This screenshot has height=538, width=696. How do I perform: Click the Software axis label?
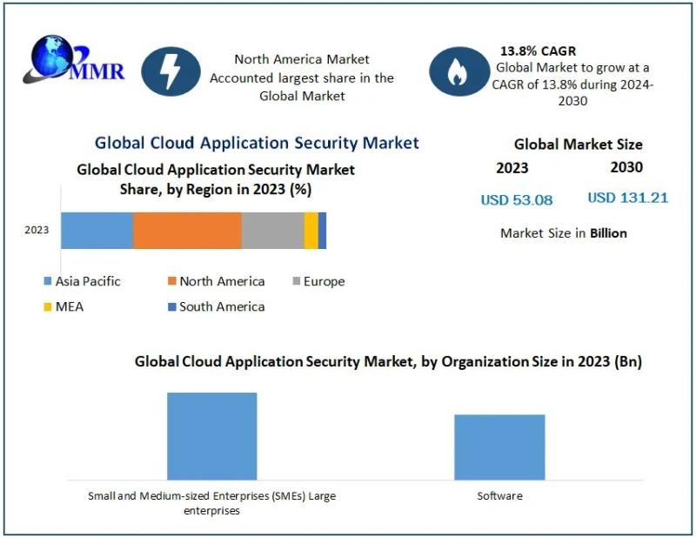499,496
